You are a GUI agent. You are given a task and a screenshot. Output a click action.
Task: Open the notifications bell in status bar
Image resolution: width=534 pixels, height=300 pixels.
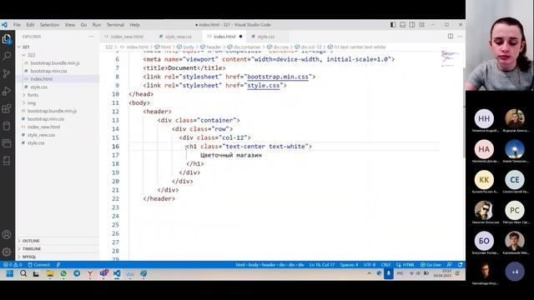coord(460,265)
